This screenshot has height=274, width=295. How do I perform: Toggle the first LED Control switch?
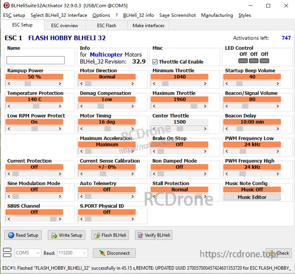pos(243,61)
